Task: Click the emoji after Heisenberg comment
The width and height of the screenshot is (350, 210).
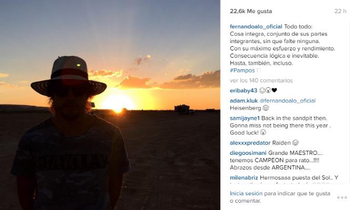Action: click(x=266, y=108)
